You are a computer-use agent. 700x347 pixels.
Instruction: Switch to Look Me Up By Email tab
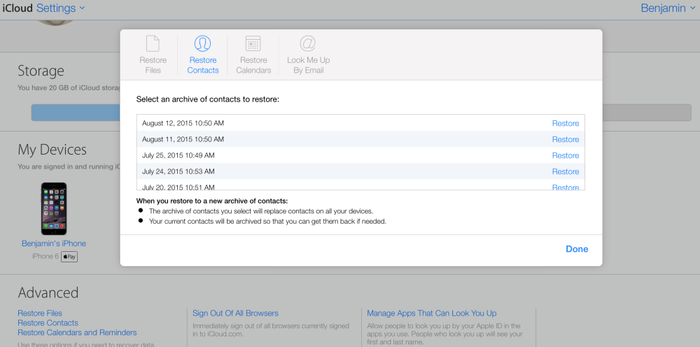[x=308, y=65]
